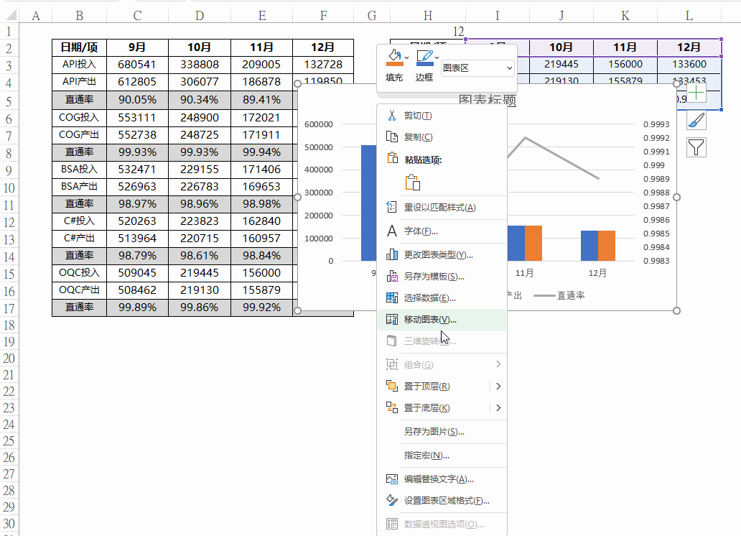The image size is (741, 536).
Task: Expand the Fill color dropdown arrow
Action: (x=407, y=57)
